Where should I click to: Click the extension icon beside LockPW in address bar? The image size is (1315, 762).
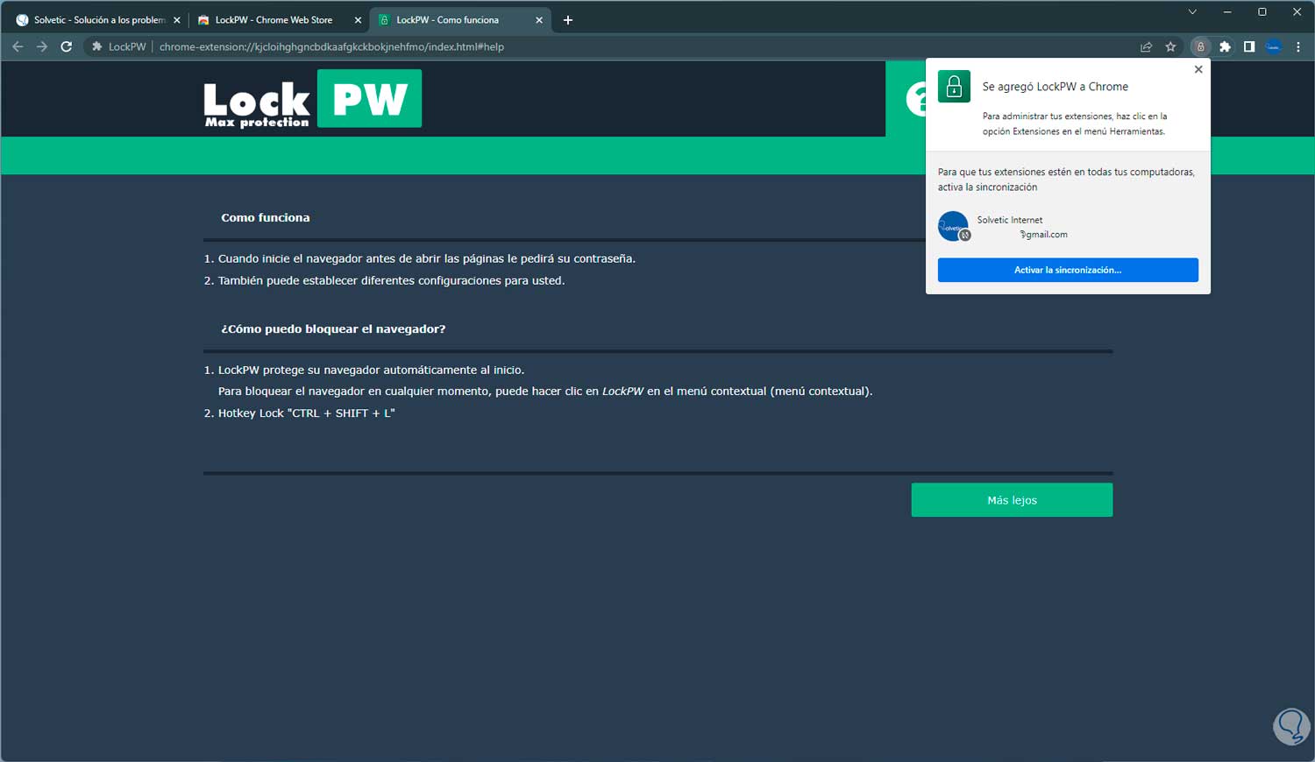click(x=96, y=46)
